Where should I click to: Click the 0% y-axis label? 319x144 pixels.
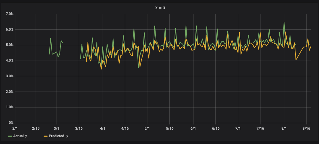[x=11, y=123]
